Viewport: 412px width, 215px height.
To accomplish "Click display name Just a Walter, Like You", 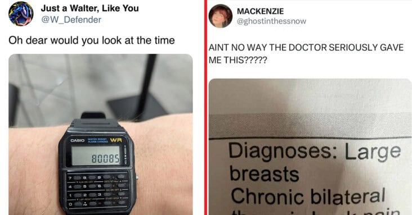I will pos(90,8).
